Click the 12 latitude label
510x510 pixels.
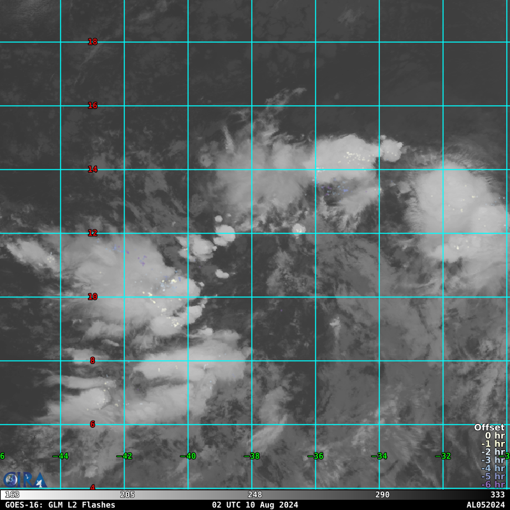(92, 233)
